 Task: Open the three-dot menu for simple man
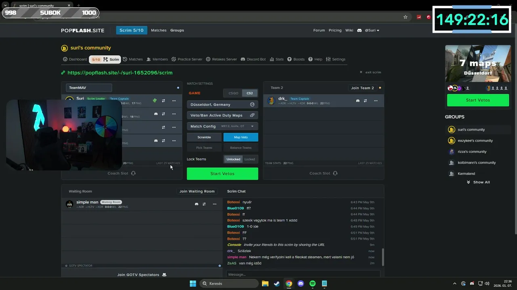(x=214, y=204)
